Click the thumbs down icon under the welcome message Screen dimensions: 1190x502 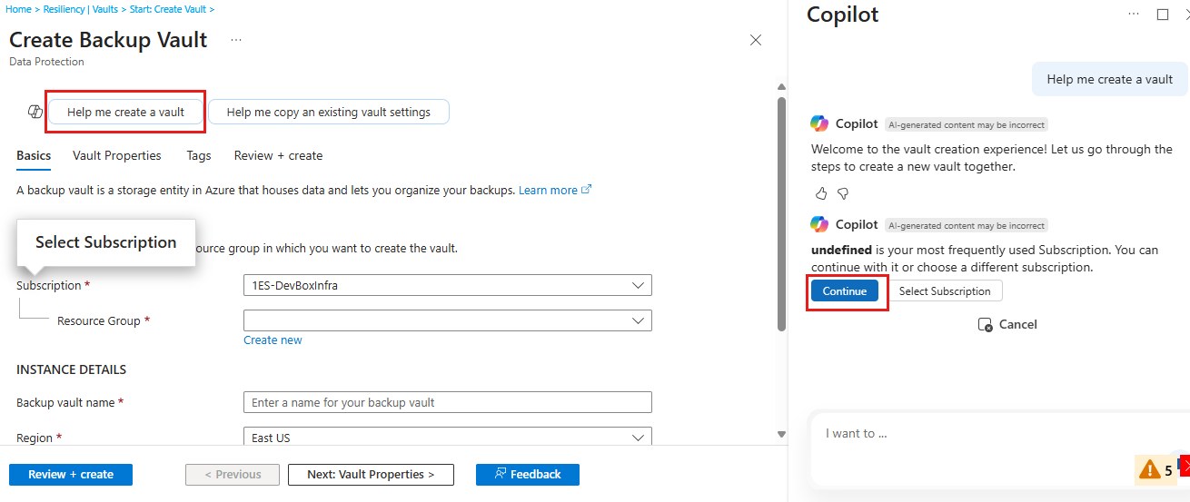(842, 193)
